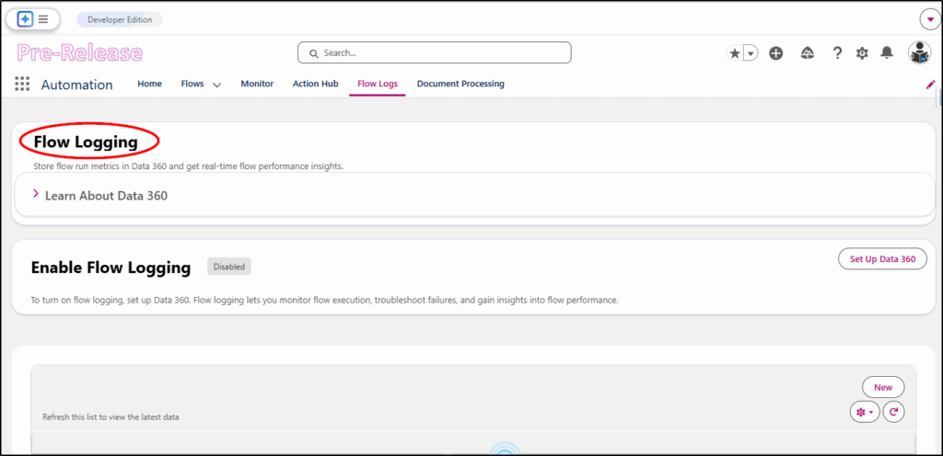943x456 pixels.
Task: Open Global Actions plus icon
Action: [x=775, y=53]
